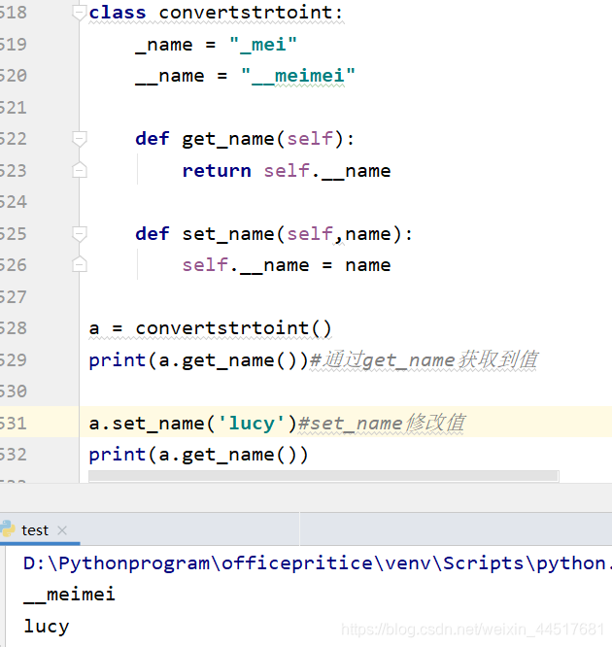This screenshot has height=647, width=612.
Task: Click the 'lucy' string argument on line 531
Action: pos(251,424)
